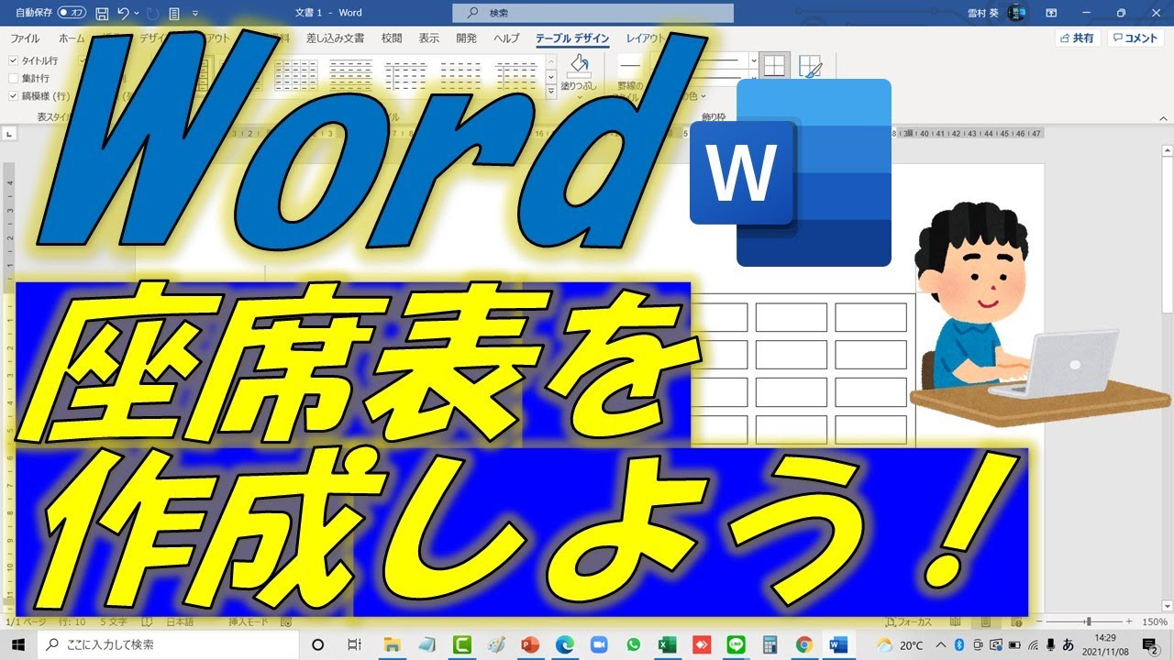Open Microsoft Edge from the taskbar
The image size is (1174, 660).
[564, 644]
